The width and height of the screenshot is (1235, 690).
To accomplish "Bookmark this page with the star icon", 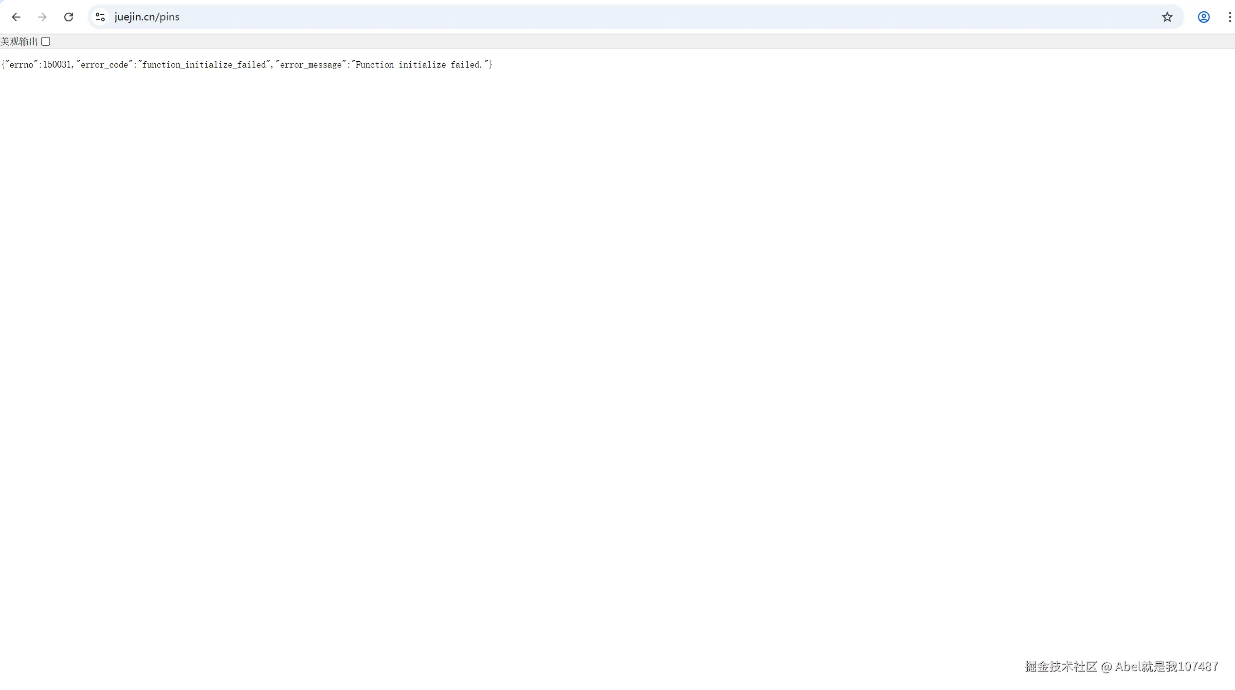I will tap(1167, 17).
